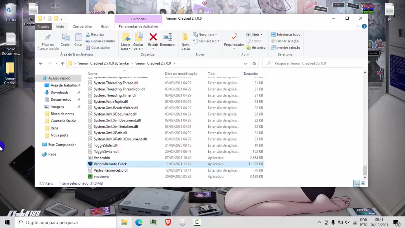Select ToggleSwitch.dll file

pyautogui.click(x=175, y=152)
